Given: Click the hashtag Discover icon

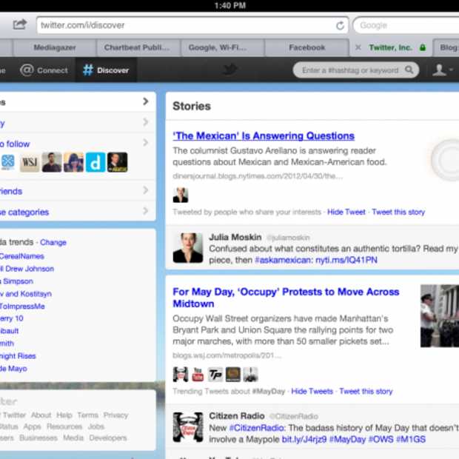Looking at the screenshot, I should 88,70.
